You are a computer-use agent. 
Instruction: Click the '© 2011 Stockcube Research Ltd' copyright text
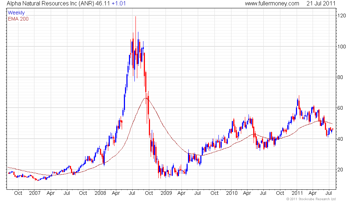coord(311,199)
